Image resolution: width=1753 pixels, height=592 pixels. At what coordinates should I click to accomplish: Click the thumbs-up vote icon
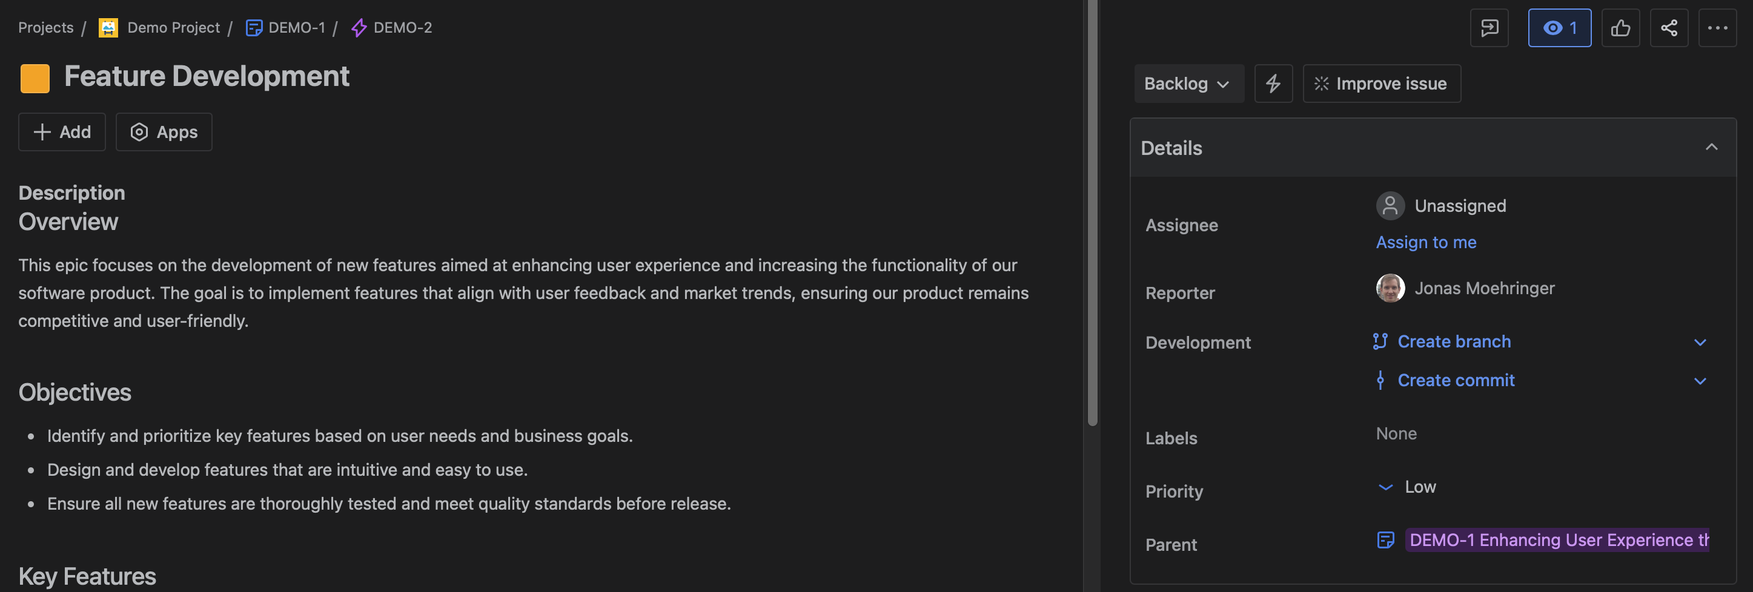1620,28
